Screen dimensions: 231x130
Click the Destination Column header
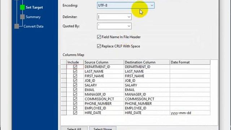tap(147, 62)
